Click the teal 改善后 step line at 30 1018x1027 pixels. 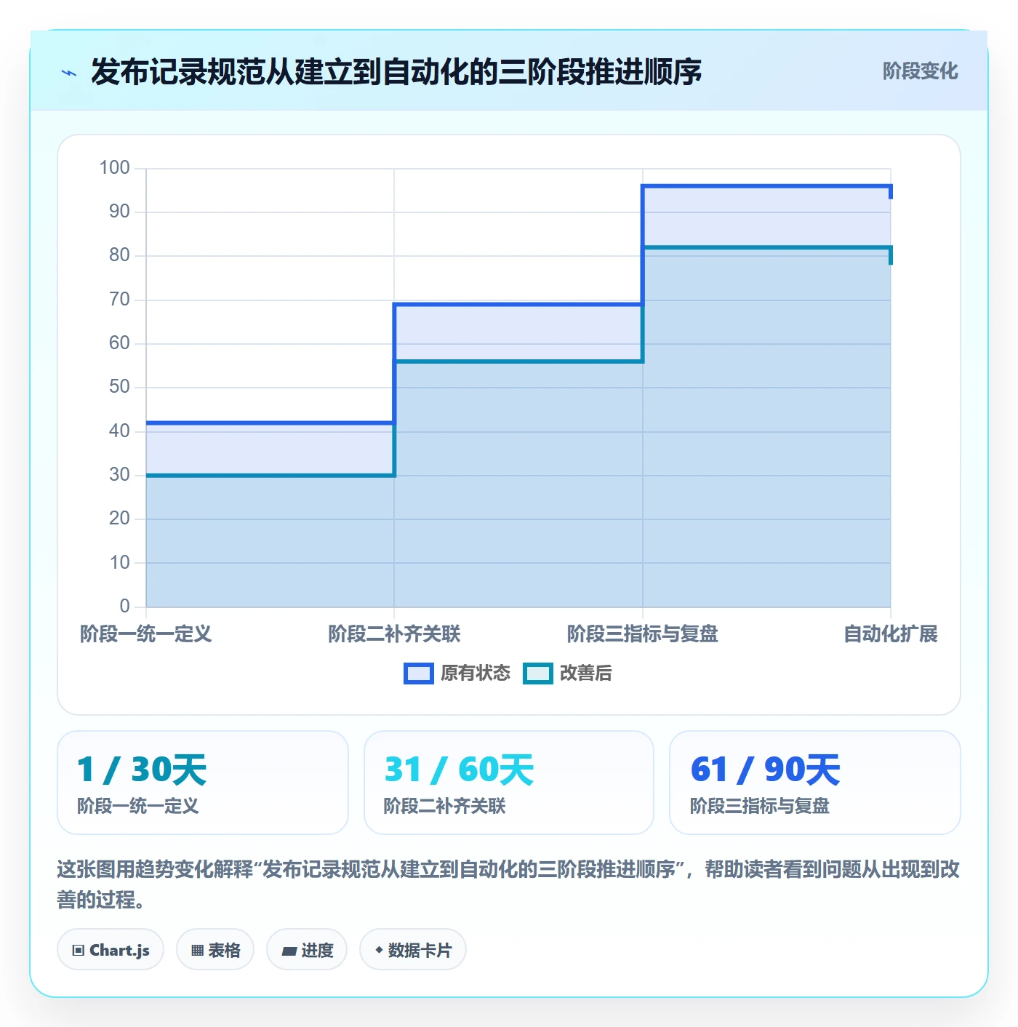pos(270,476)
